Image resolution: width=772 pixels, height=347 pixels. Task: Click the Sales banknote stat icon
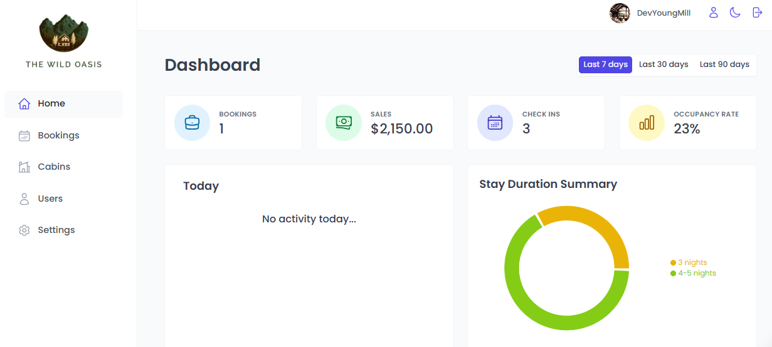coord(344,123)
